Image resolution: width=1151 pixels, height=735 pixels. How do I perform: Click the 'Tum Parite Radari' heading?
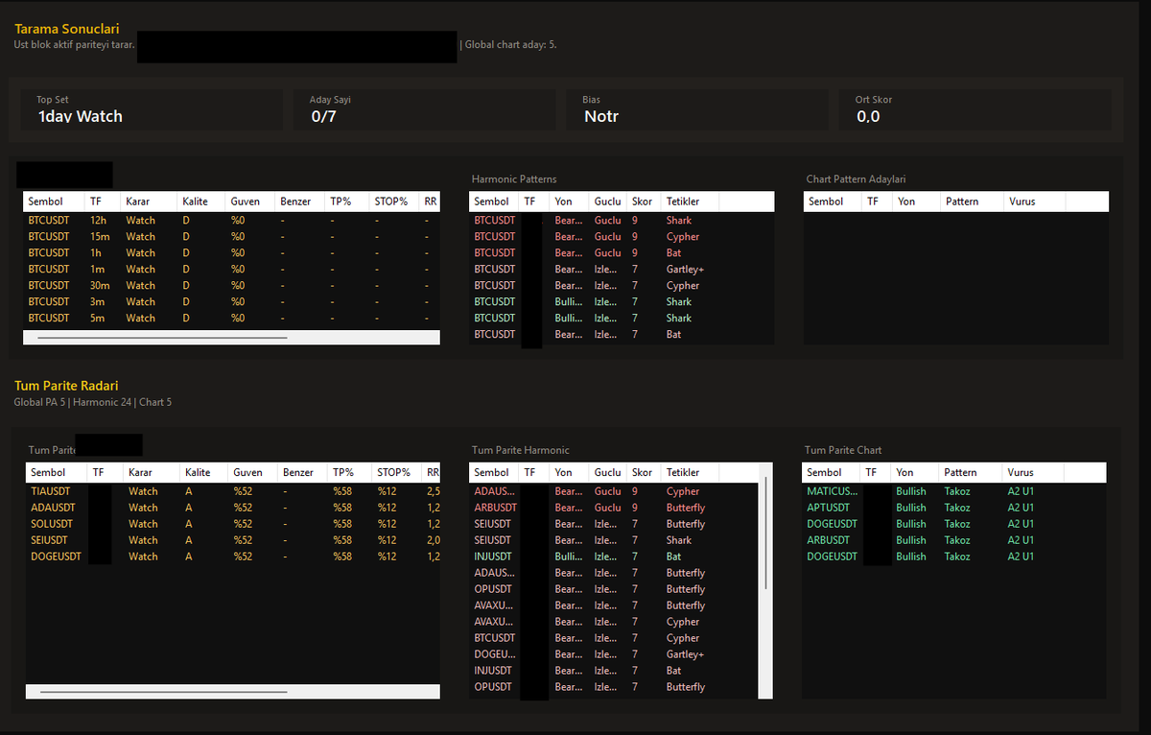[66, 386]
